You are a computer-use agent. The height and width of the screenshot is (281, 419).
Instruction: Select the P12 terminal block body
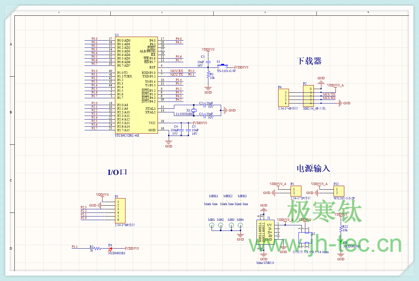pos(339,191)
